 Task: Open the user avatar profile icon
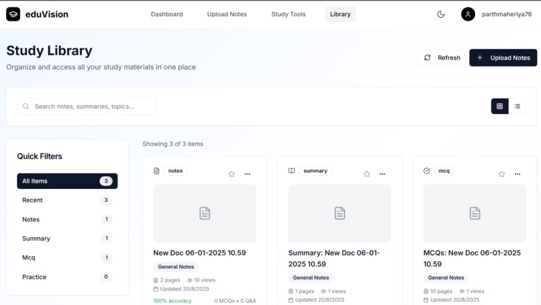coord(468,14)
